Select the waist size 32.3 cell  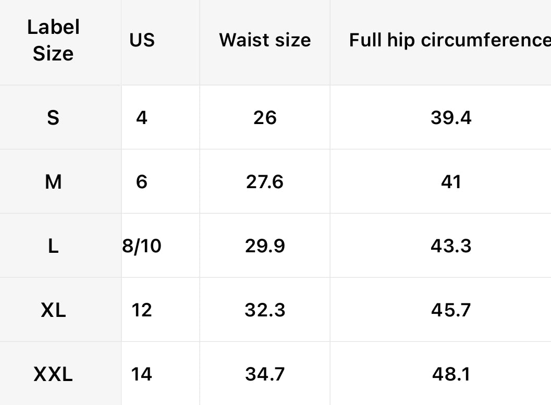tap(265, 310)
